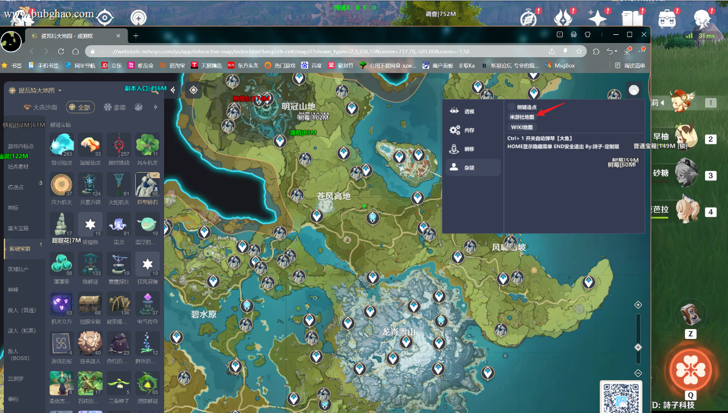Click the map locate crosshair button

(194, 90)
